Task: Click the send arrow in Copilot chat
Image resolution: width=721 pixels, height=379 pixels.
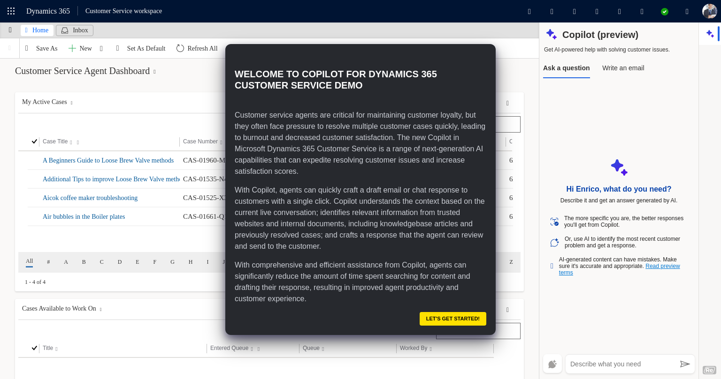Action: click(685, 364)
